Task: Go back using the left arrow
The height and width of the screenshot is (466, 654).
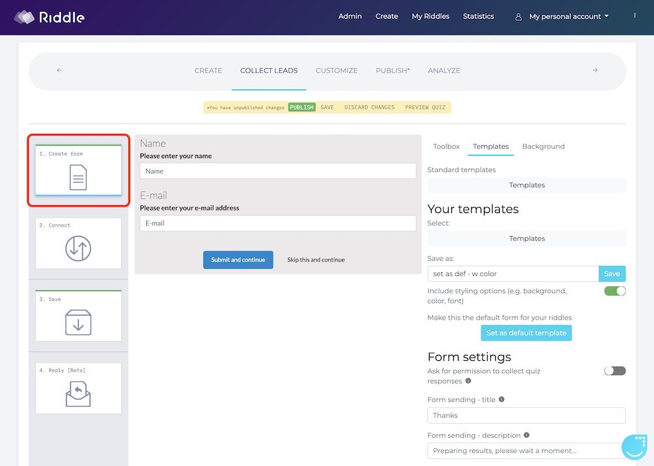Action: pyautogui.click(x=60, y=71)
